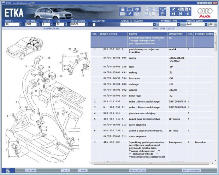
Task: Select the 'pierscien uszczelniajacy' row
Action: click(152, 113)
